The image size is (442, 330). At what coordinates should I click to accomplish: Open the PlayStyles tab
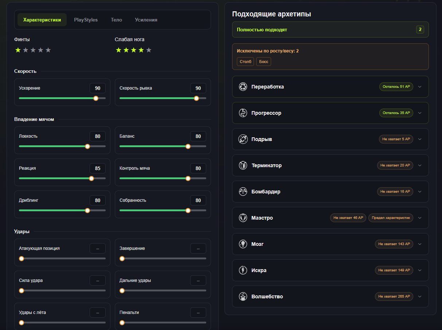click(86, 20)
